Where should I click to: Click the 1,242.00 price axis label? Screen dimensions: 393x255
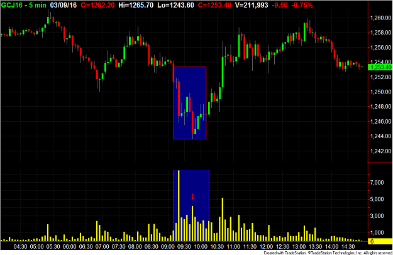(380, 151)
